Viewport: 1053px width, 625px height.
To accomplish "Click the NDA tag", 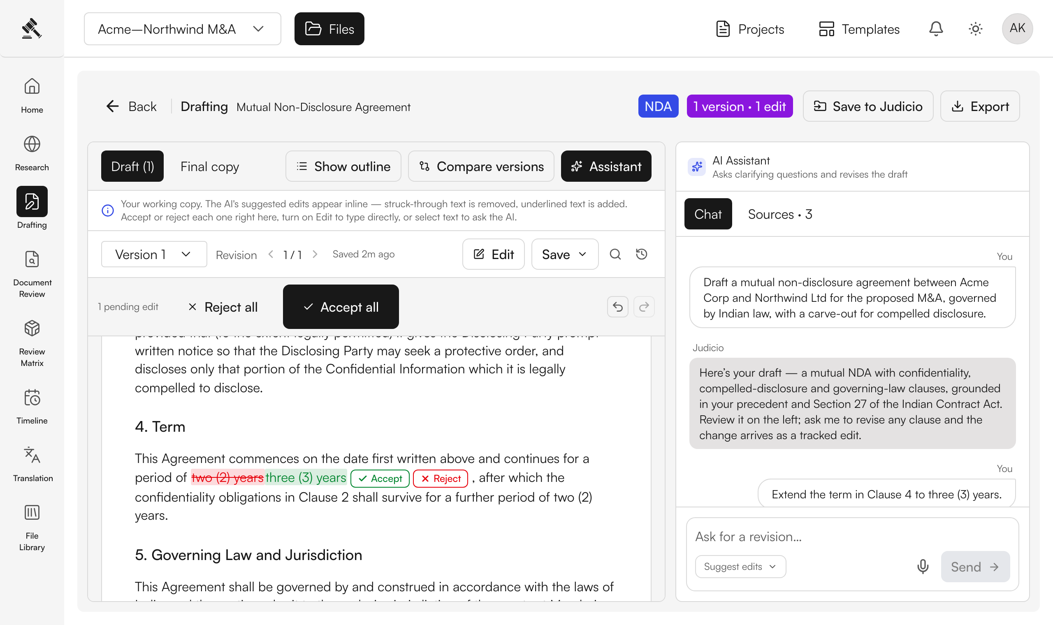I will 658,106.
